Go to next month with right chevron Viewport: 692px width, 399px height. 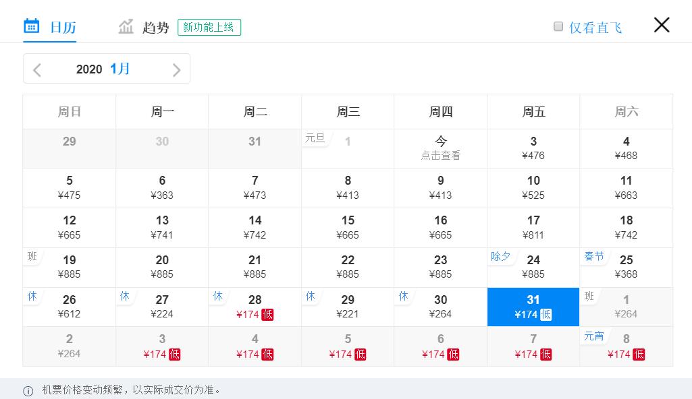click(x=176, y=69)
